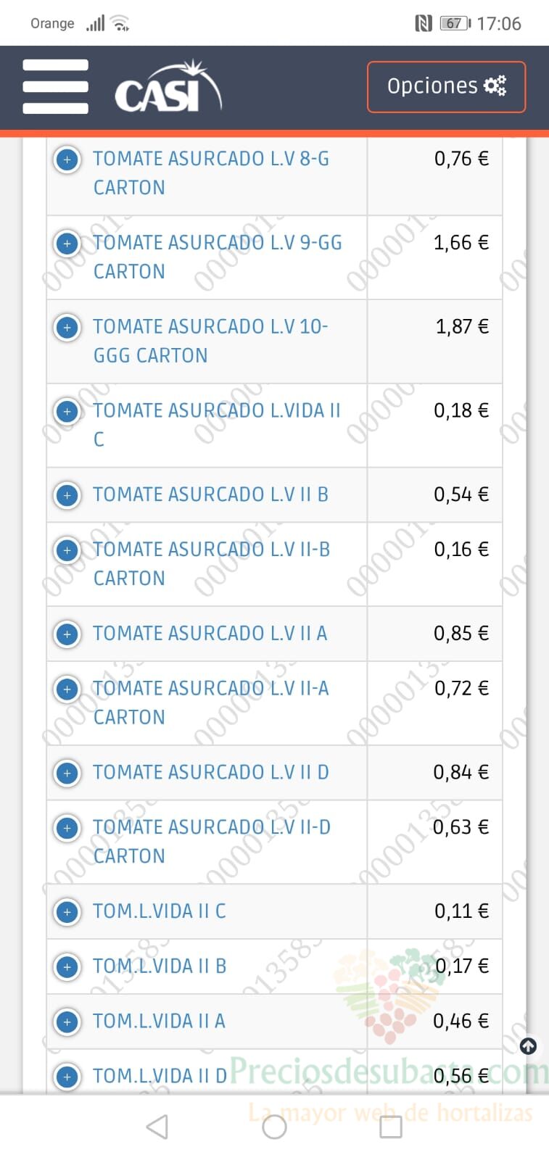
Task: Click plus icon beside TOMATE ASURCADO L.V II A
Action: (x=67, y=634)
